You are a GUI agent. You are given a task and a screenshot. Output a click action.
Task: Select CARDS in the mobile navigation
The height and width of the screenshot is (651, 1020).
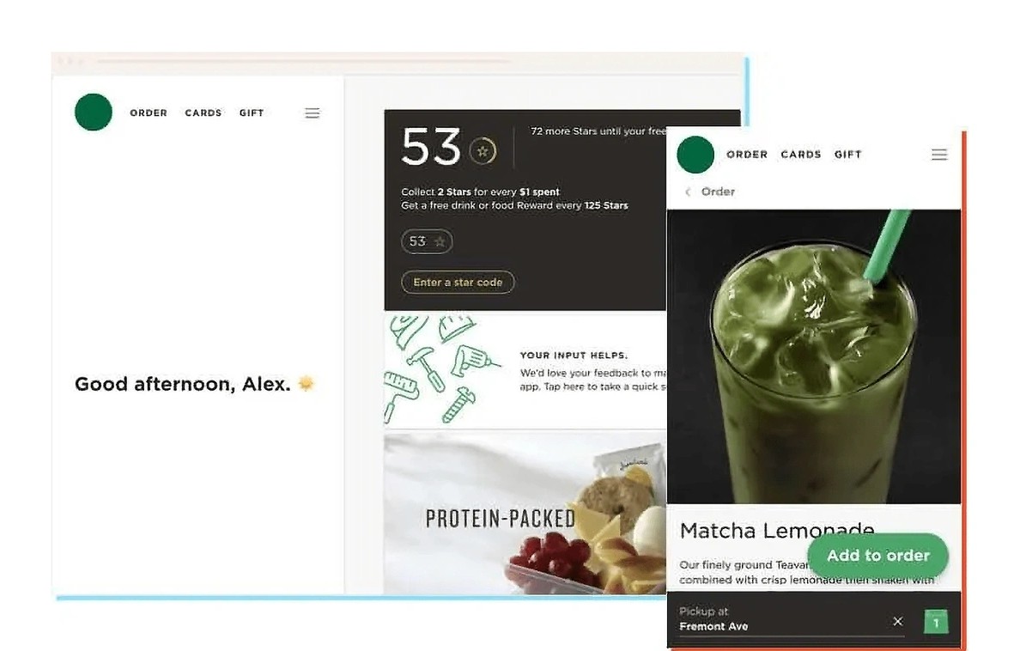[x=801, y=155]
